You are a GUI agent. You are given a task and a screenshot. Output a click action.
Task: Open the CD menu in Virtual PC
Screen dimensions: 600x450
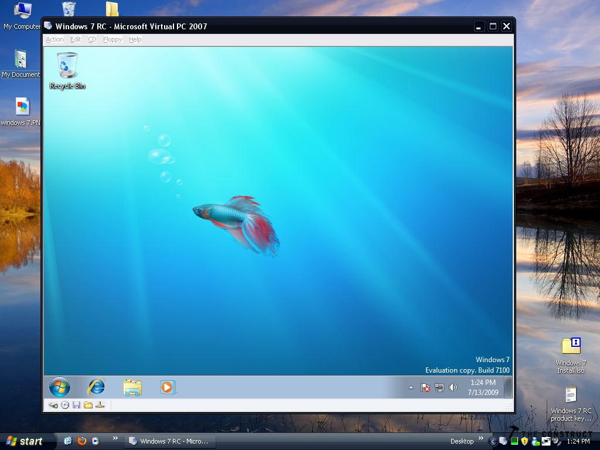tap(92, 39)
